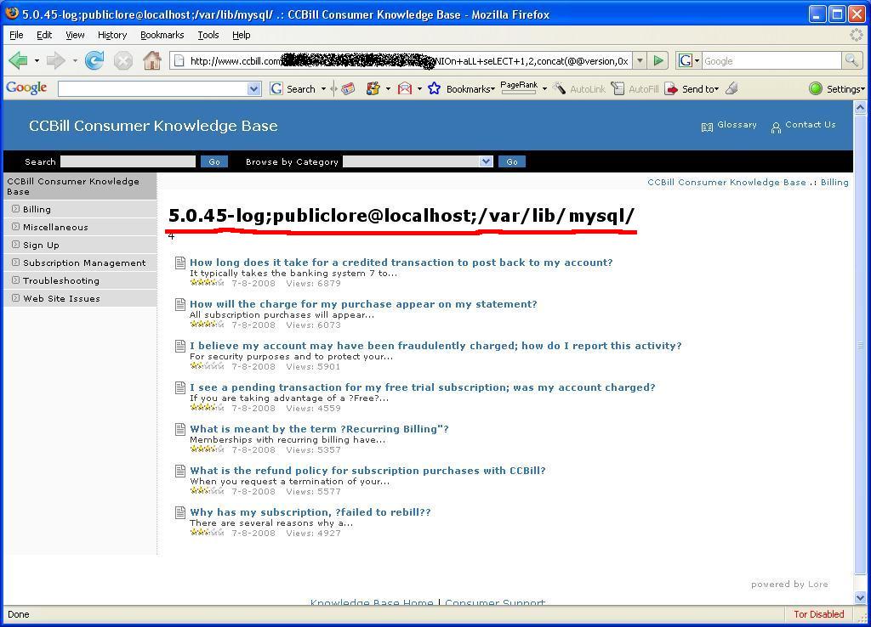This screenshot has height=627, width=871.
Task: Open the Recurring Billing term article link
Action: click(x=320, y=429)
